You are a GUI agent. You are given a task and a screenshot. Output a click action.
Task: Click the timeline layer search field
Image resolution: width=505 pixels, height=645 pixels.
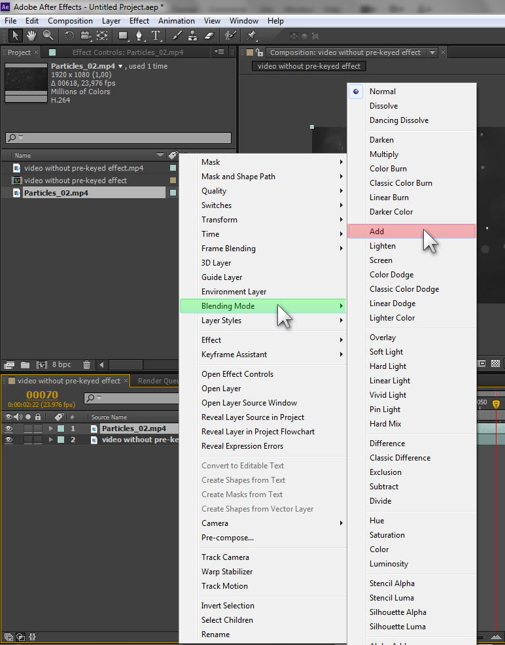click(132, 398)
